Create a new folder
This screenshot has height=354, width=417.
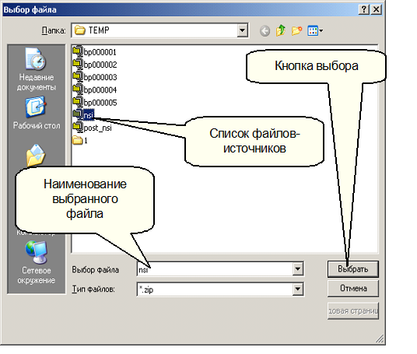[x=296, y=30]
